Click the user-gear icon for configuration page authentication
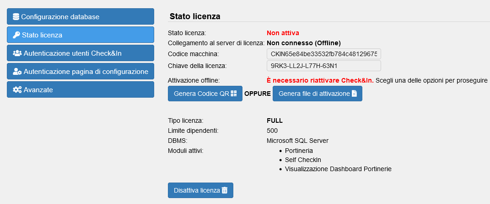The width and height of the screenshot is (490, 204). 17,72
